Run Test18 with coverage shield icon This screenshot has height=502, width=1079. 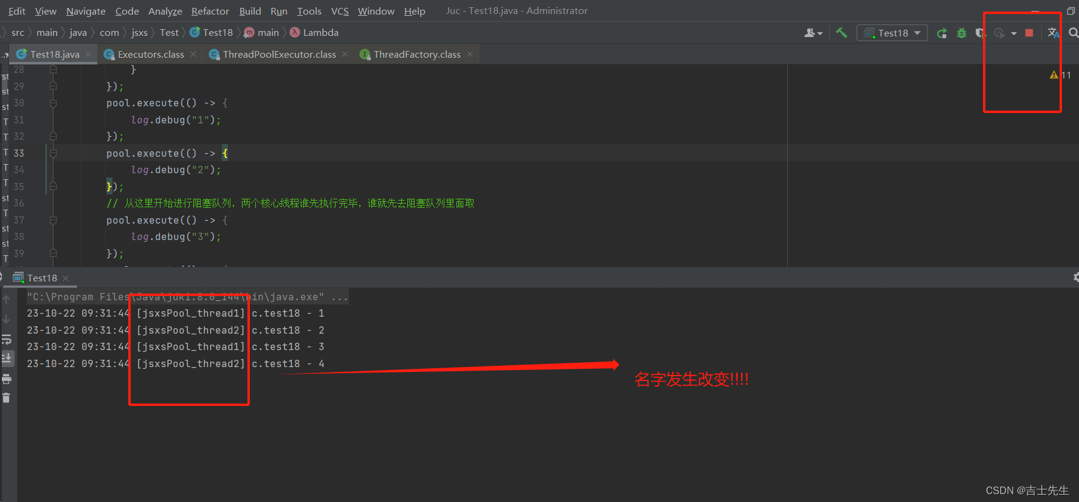(980, 33)
